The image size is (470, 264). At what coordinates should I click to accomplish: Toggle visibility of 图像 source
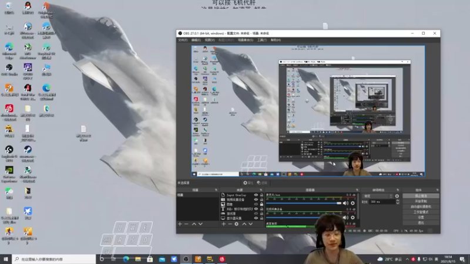(x=256, y=204)
